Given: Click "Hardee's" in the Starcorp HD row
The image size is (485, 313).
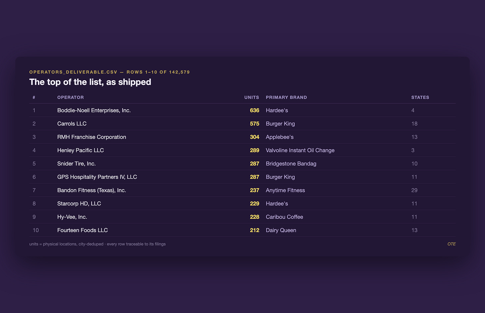Looking at the screenshot, I should click(x=277, y=203).
